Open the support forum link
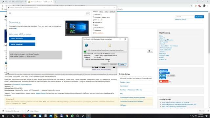 pos(41,93)
